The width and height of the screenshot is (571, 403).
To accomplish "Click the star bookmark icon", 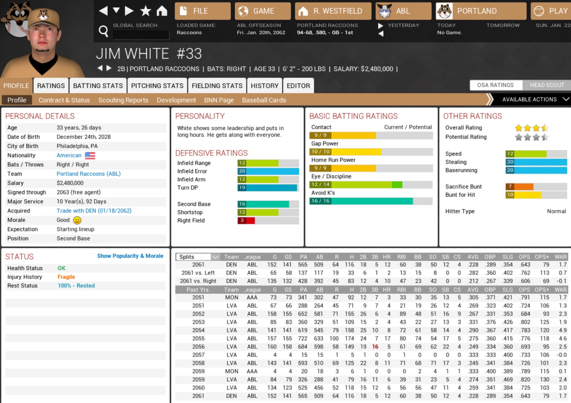I will (145, 11).
